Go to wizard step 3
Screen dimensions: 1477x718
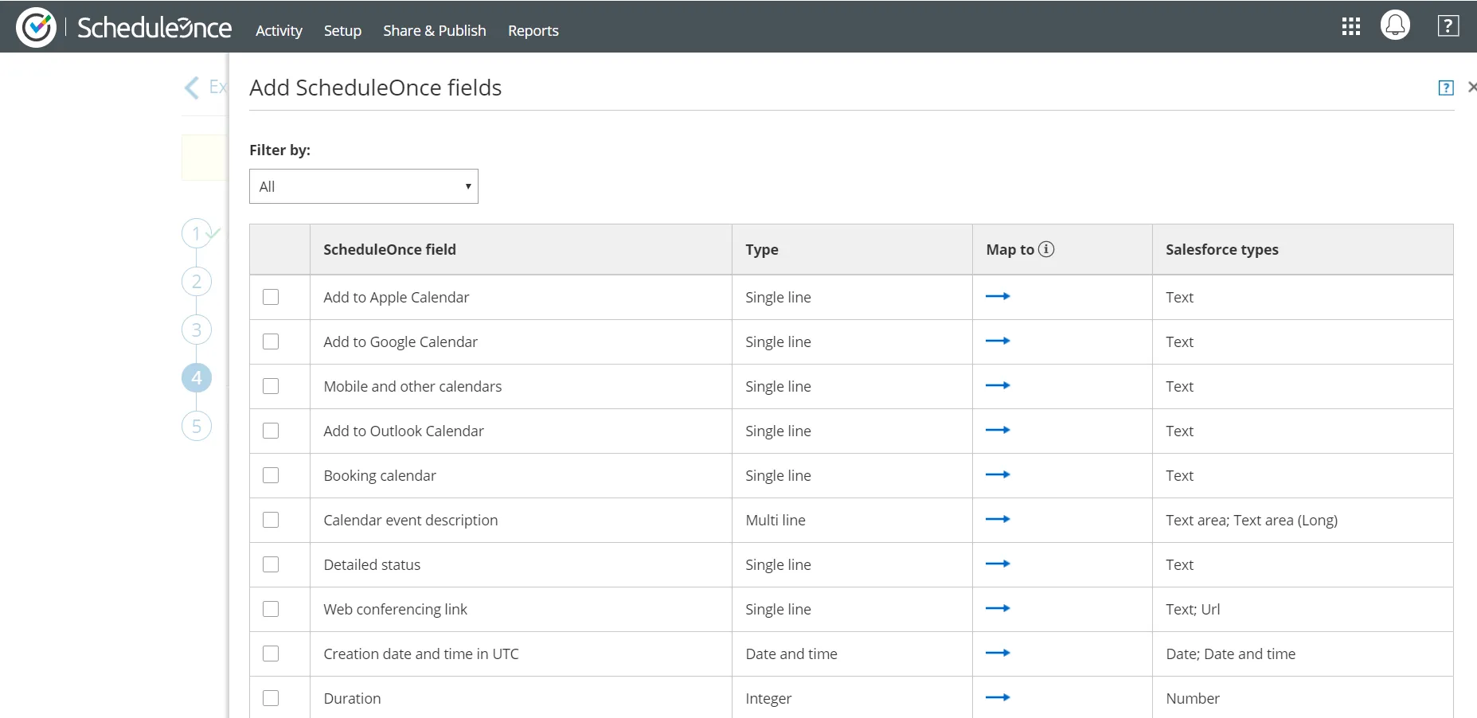[197, 330]
